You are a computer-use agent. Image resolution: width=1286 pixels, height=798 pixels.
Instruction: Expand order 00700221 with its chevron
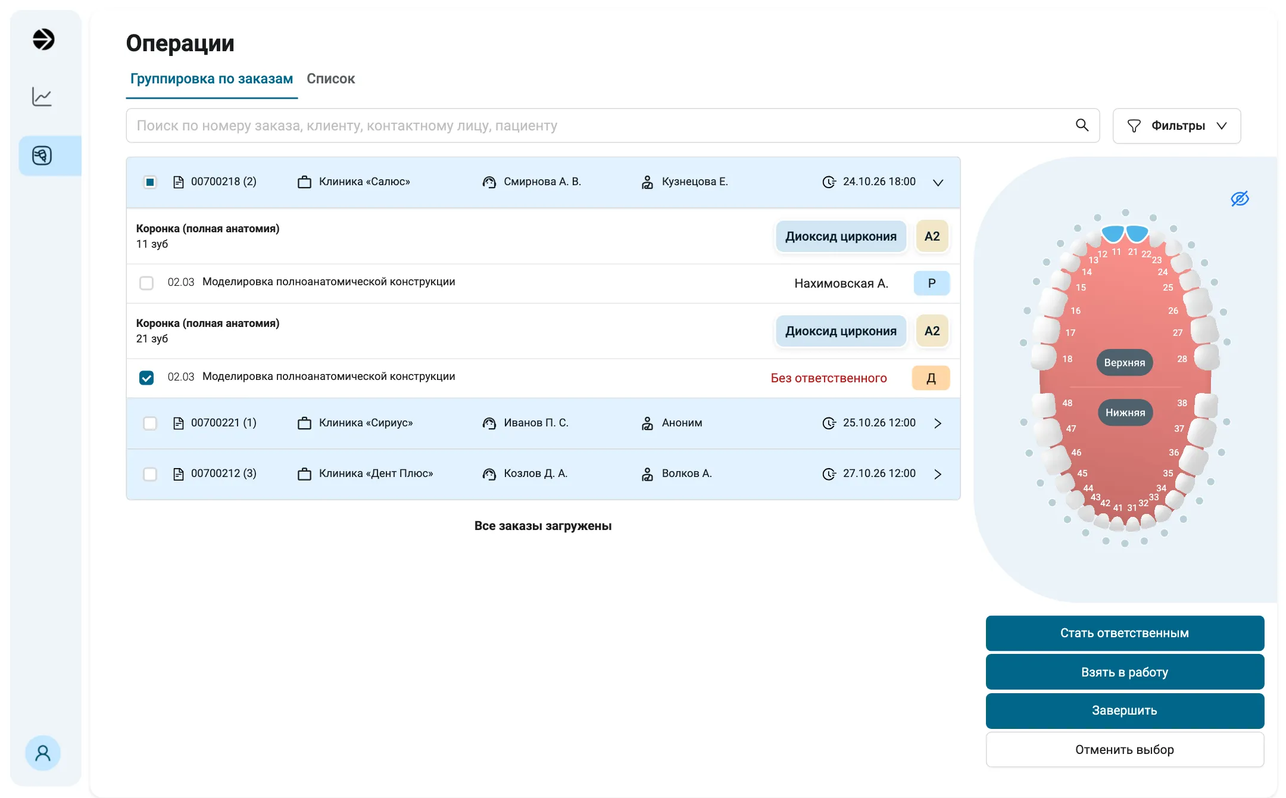[x=938, y=423]
